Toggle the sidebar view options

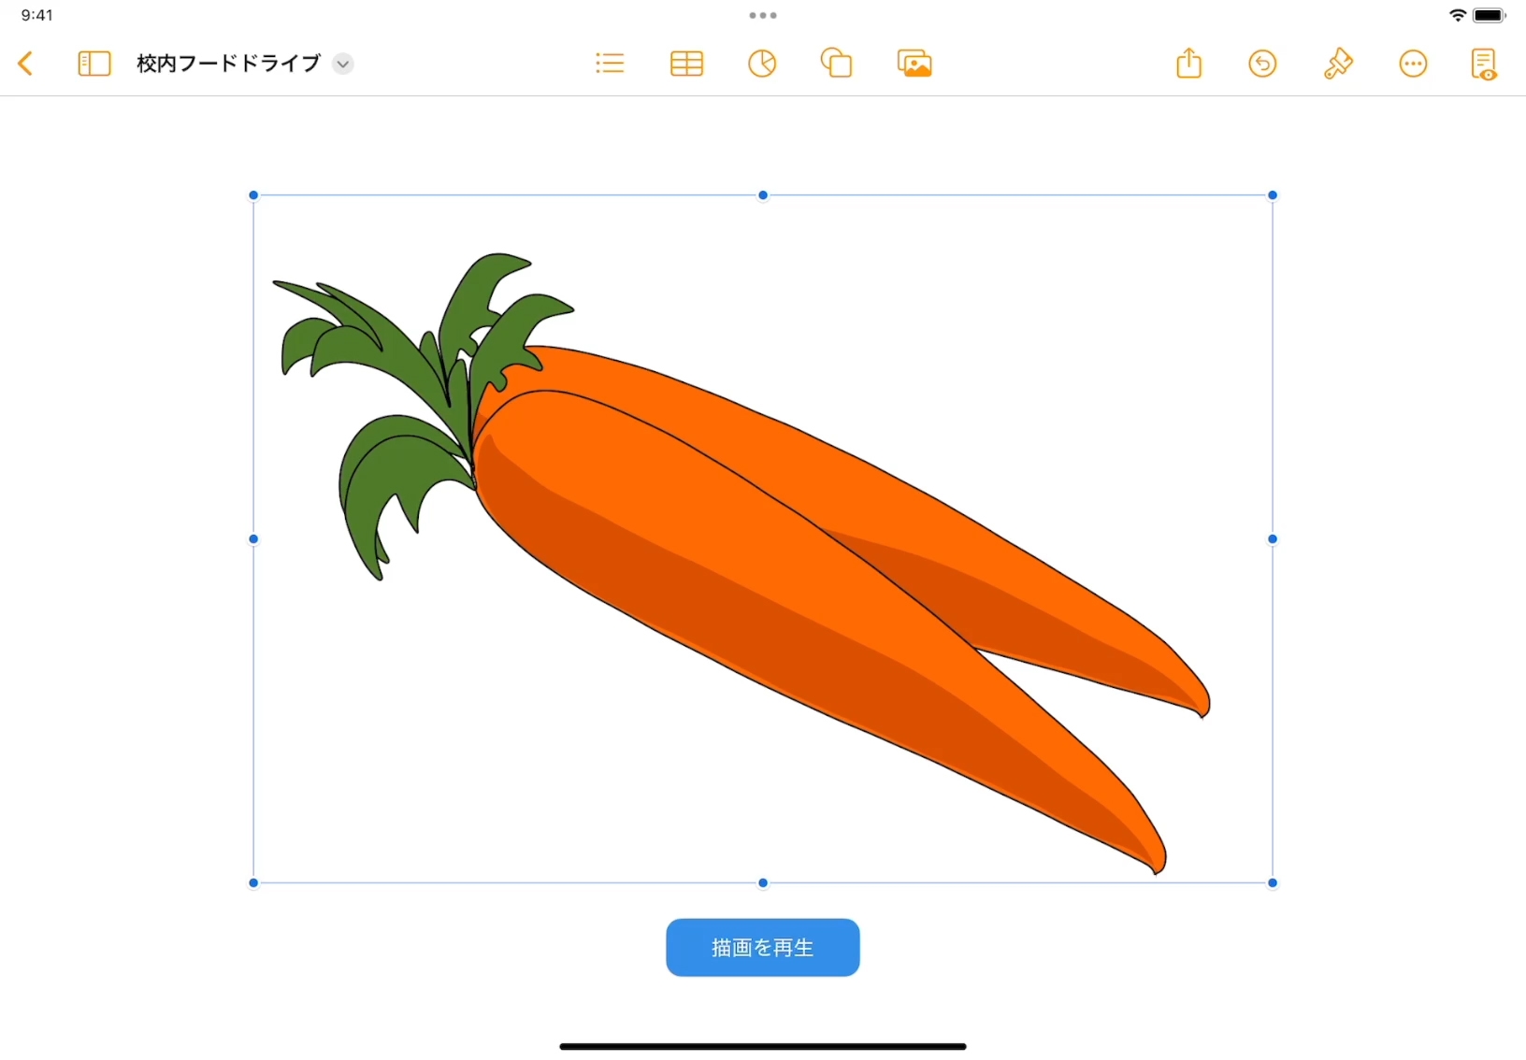[94, 64]
